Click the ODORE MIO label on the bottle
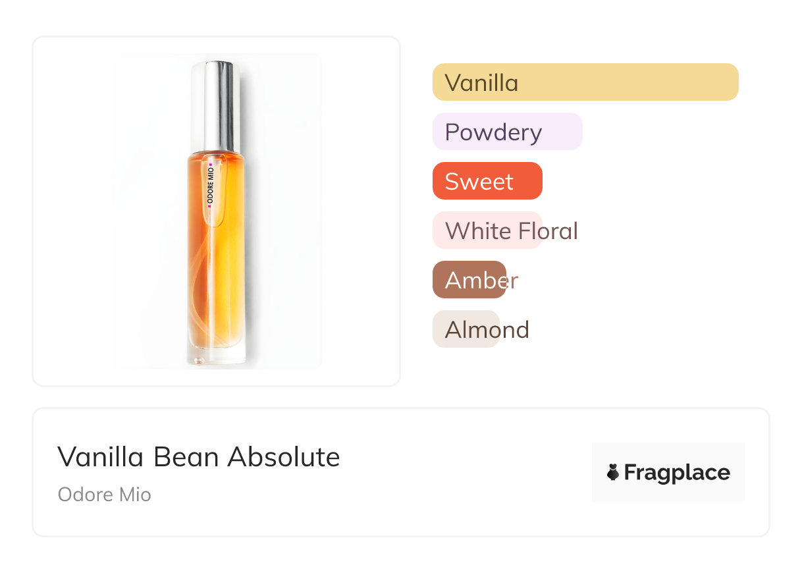 click(x=210, y=184)
